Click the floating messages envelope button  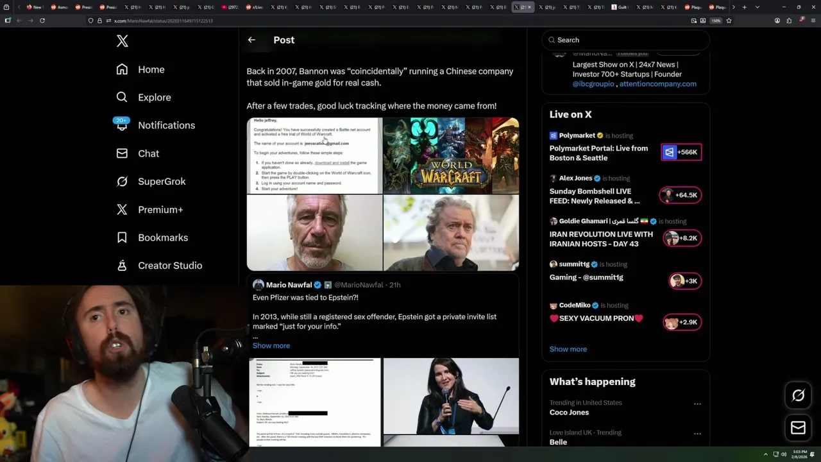(798, 427)
